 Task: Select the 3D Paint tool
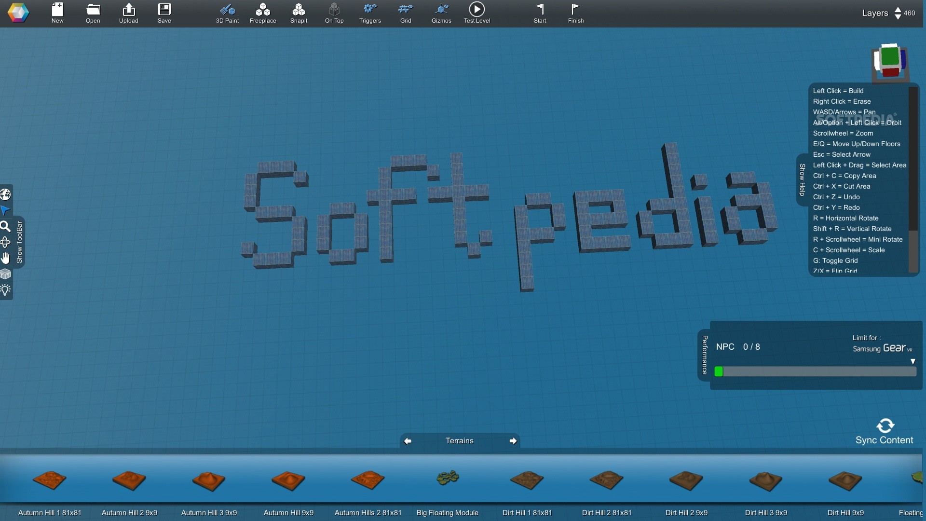[227, 13]
